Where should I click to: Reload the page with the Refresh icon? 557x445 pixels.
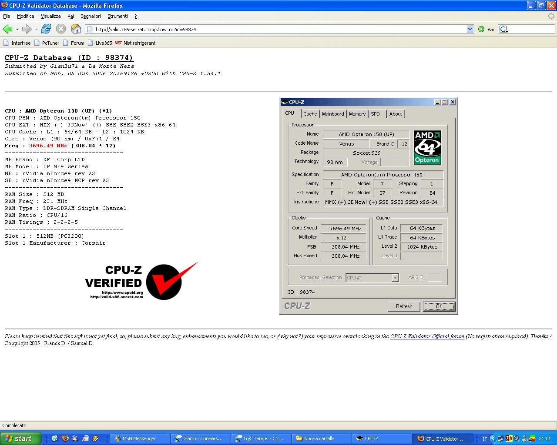[46, 29]
